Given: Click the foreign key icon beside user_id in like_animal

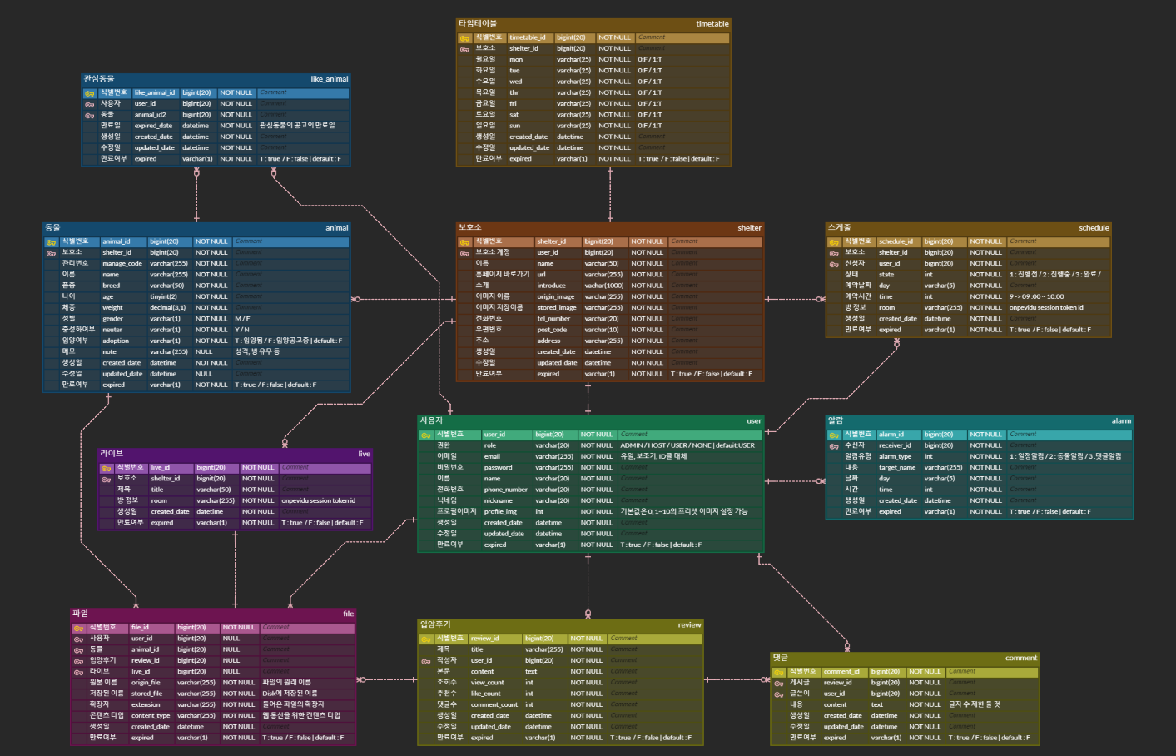Looking at the screenshot, I should click(88, 103).
